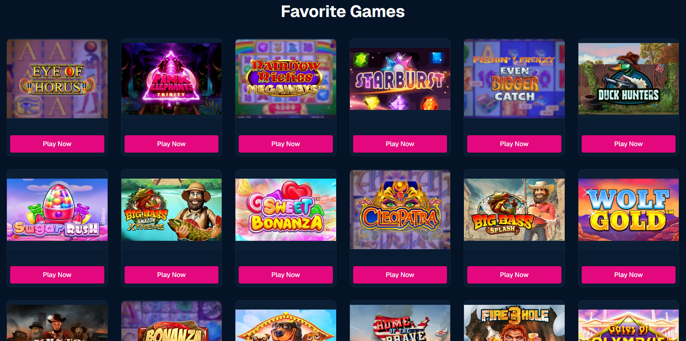Select Fishin' Frenzy Even Bigger Catch thumbnail

[514, 79]
